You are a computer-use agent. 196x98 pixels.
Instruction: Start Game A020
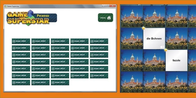[99, 62]
